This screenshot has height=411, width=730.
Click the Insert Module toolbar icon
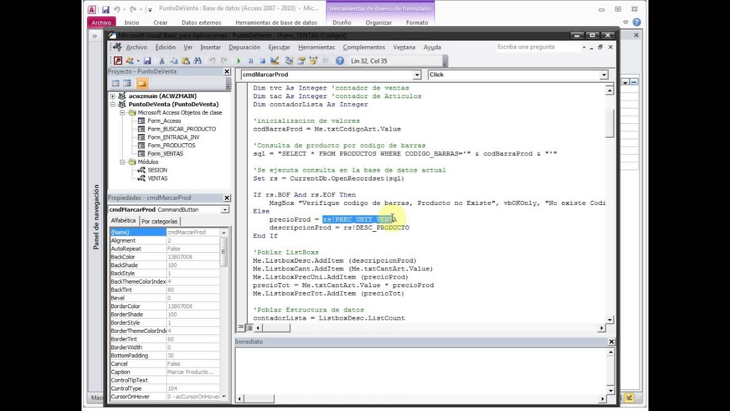129,61
